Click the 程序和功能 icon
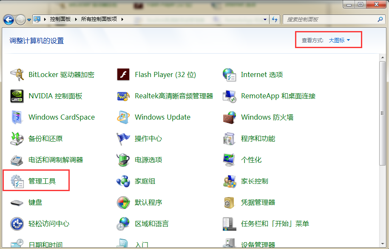Viewport: 389px width, 249px height. click(x=229, y=139)
